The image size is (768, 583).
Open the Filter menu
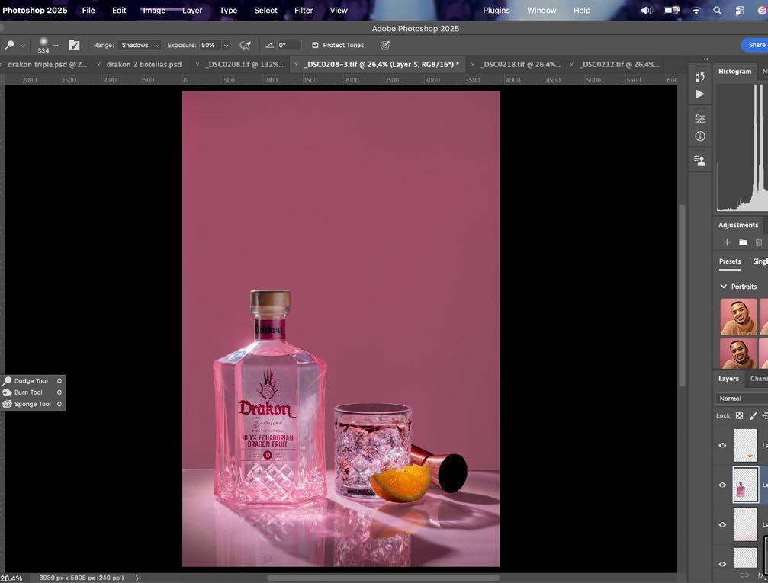tap(304, 10)
